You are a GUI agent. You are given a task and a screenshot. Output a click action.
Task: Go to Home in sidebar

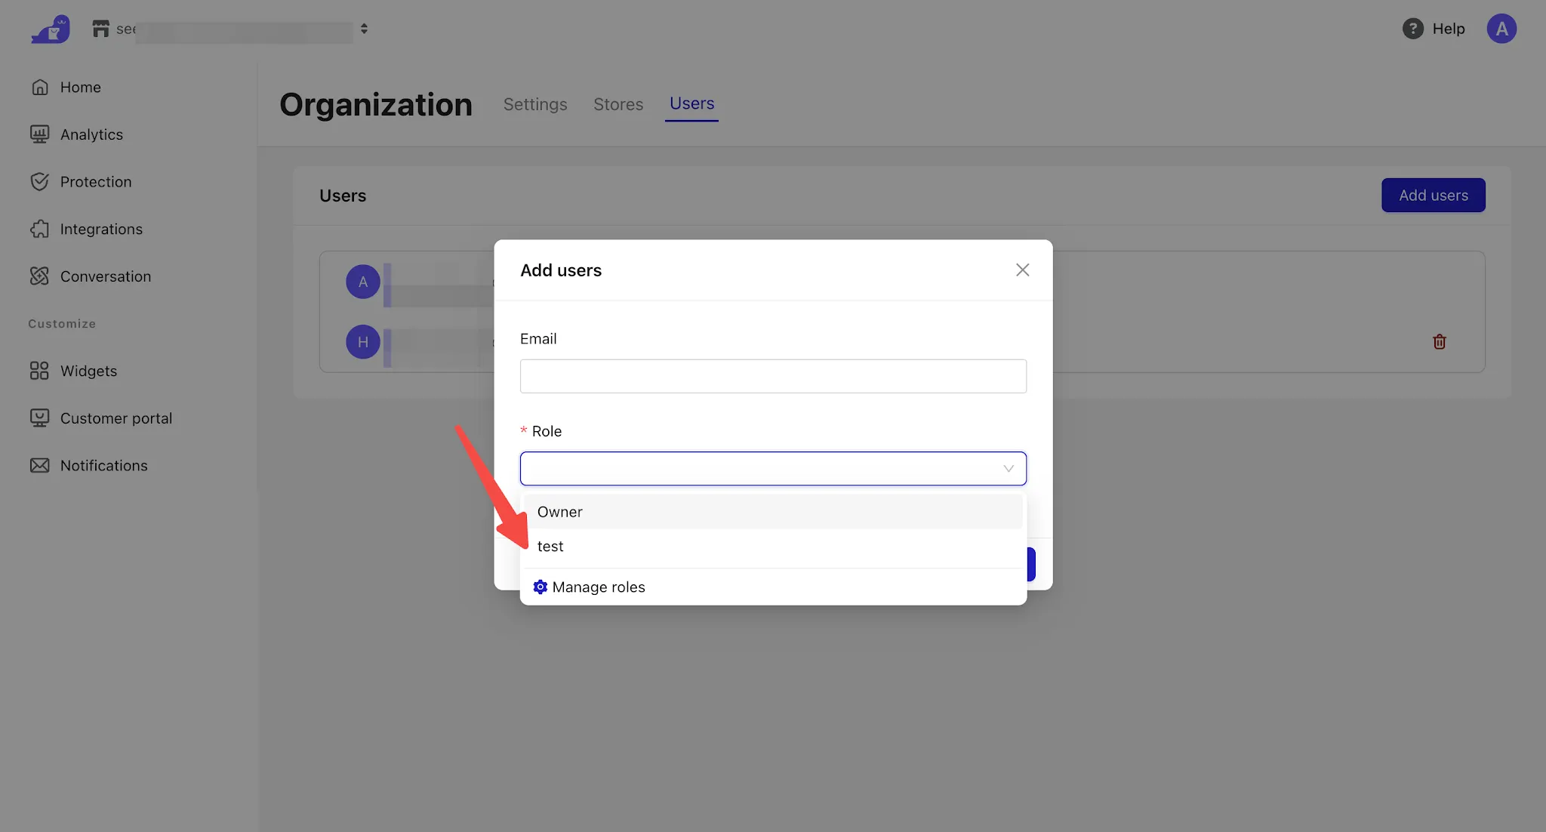81,88
